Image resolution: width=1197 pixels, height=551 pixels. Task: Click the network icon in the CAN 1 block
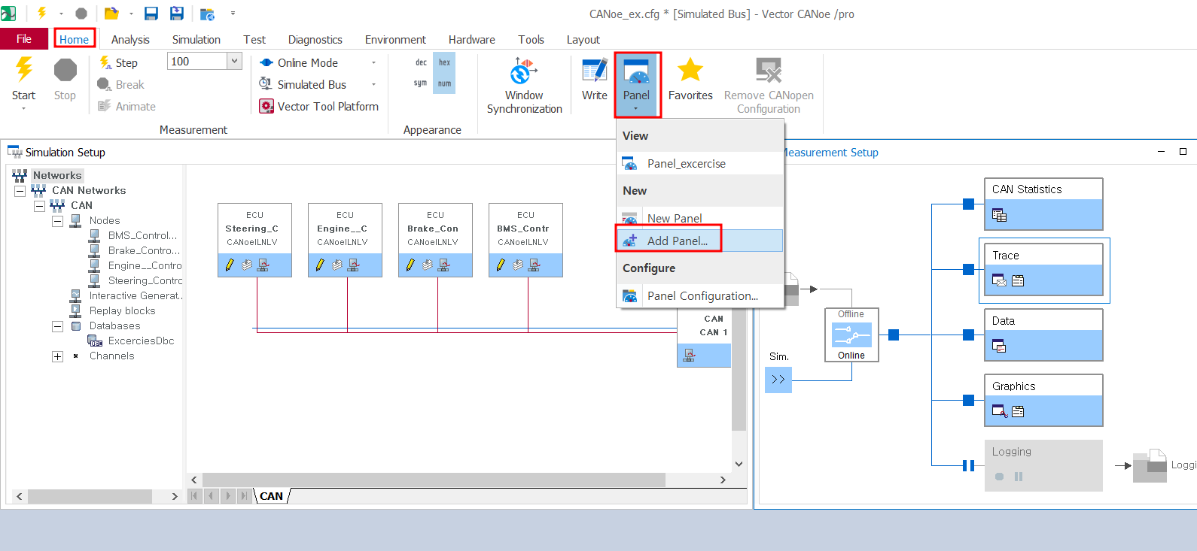(x=689, y=356)
